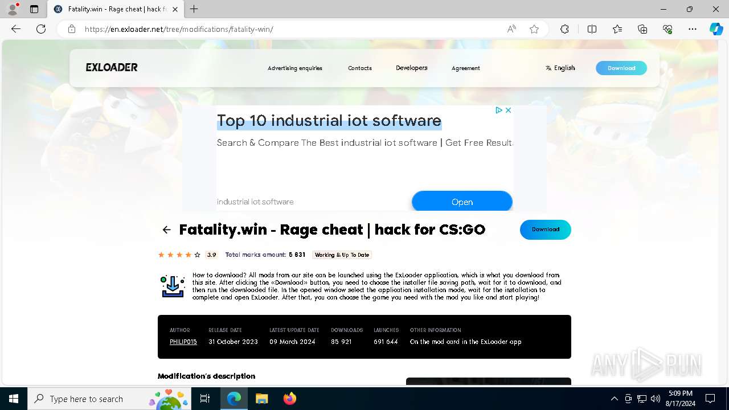Open a new tab with the plus button
This screenshot has width=729, height=410.
[194, 9]
